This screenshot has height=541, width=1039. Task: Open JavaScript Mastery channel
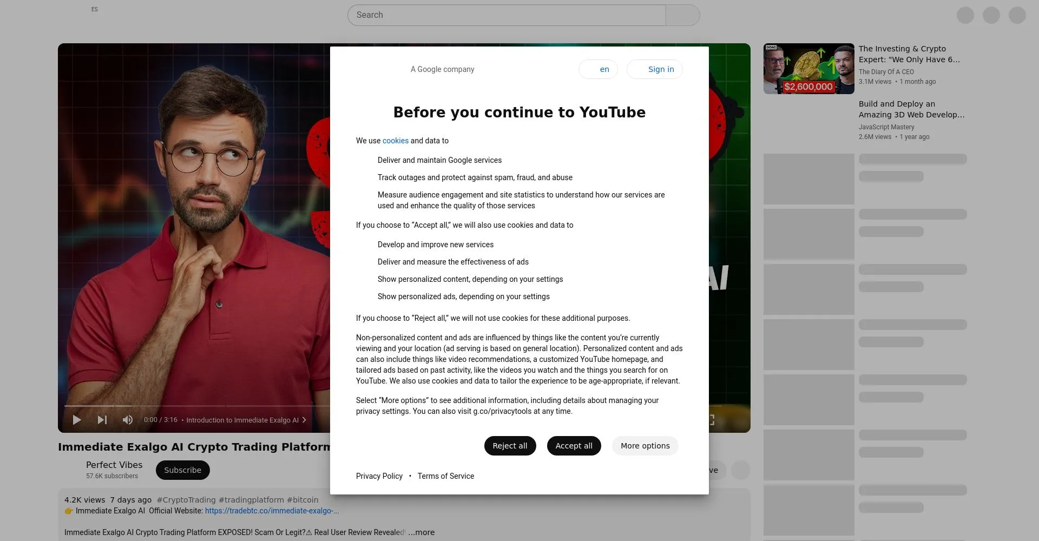[x=886, y=127]
